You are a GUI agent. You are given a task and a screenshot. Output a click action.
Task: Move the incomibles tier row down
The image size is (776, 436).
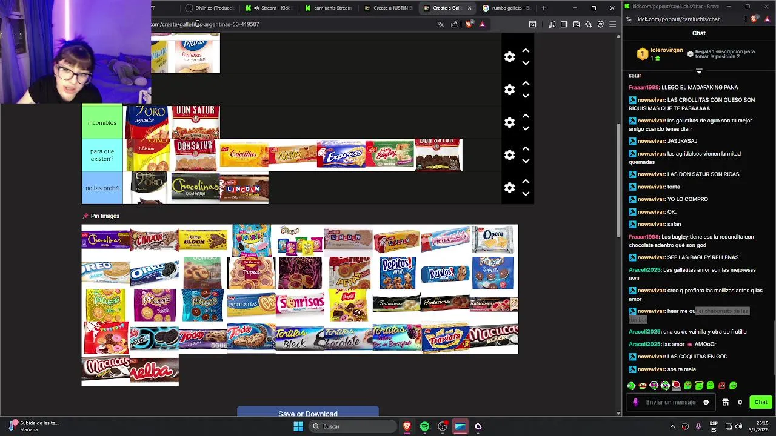click(x=526, y=128)
